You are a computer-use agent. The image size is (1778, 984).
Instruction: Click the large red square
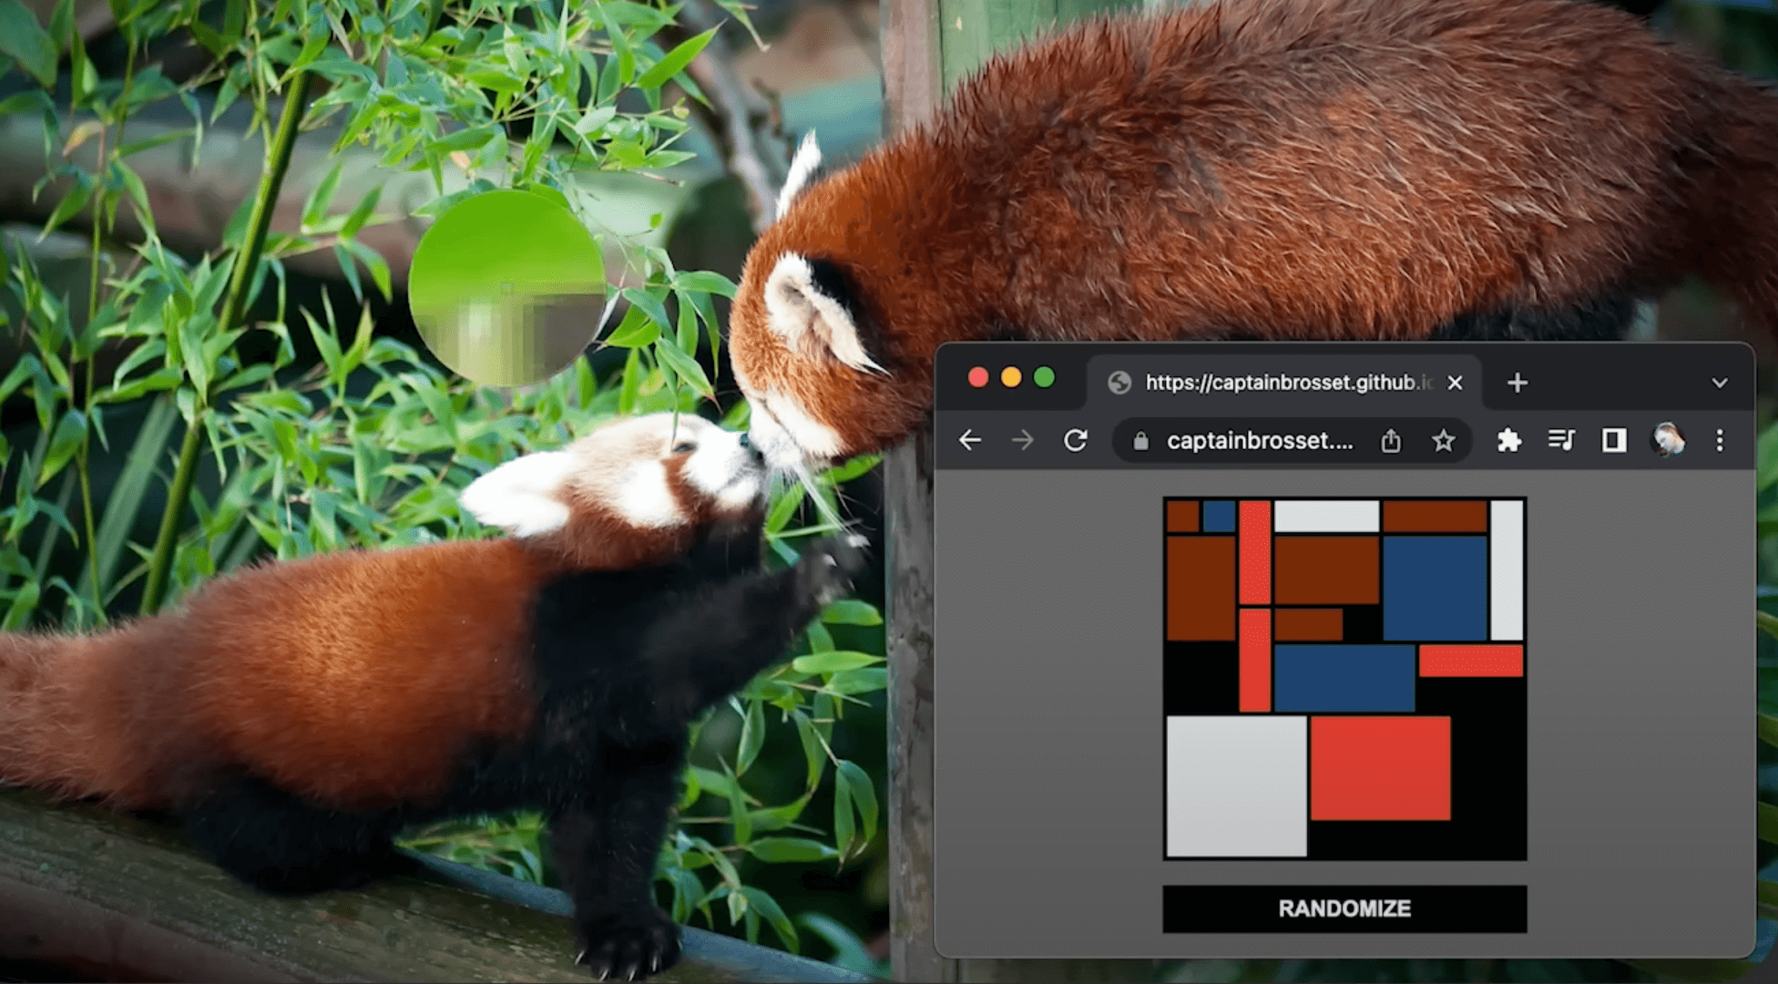[x=1379, y=768]
